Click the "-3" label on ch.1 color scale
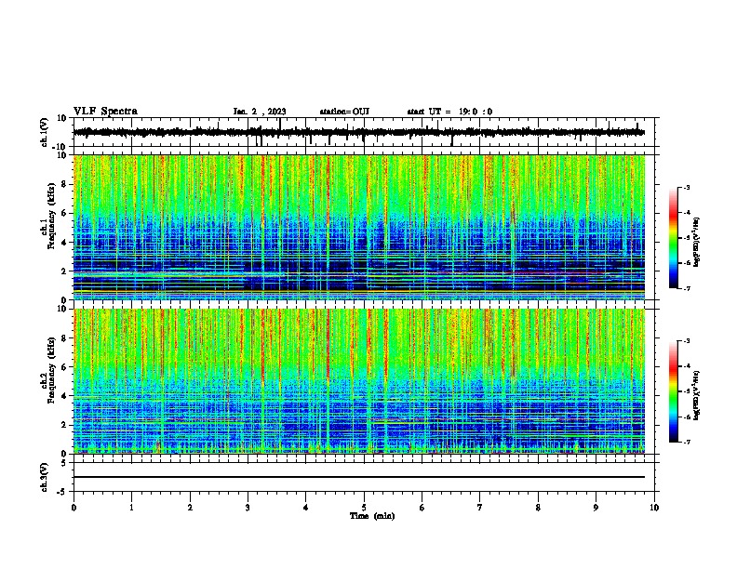The image size is (737, 569). point(686,187)
